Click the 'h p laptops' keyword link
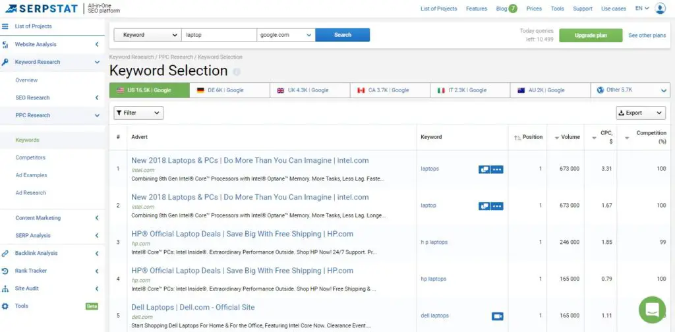This screenshot has height=332, width=675. pos(434,242)
